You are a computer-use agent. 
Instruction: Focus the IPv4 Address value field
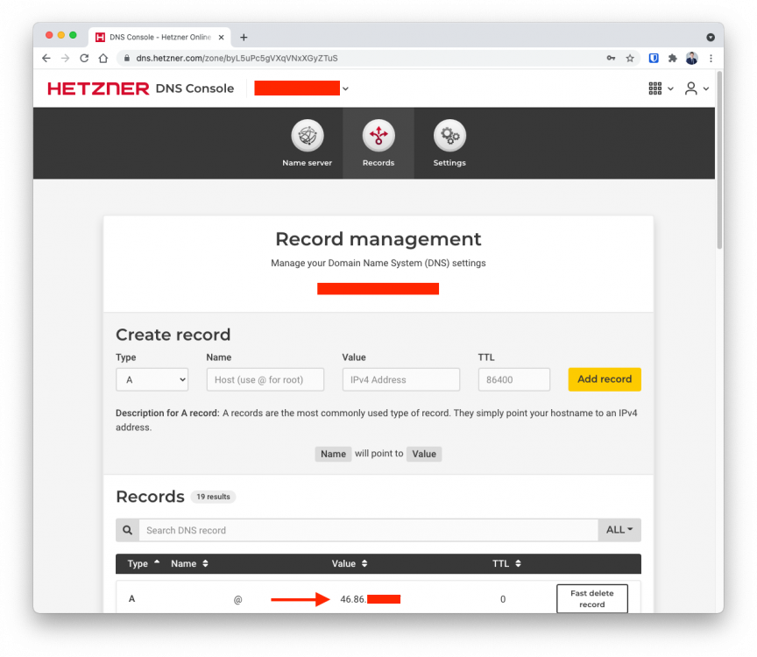click(401, 379)
